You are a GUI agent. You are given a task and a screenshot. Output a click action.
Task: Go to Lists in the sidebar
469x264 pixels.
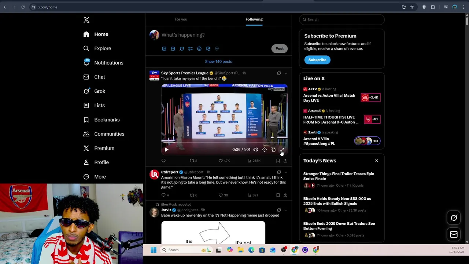(x=94, y=105)
